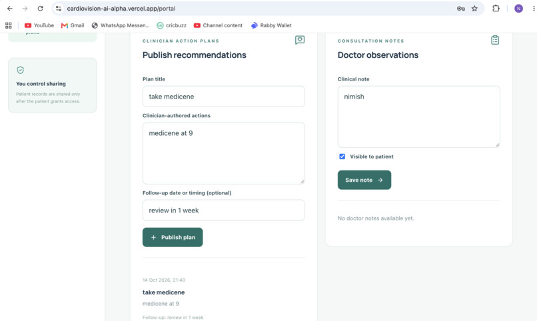
Task: Click the 'CLINICIAN ACTION PLANS' label
Action: point(181,41)
